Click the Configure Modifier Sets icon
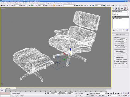The width and height of the screenshot is (130, 97). click(x=127, y=30)
